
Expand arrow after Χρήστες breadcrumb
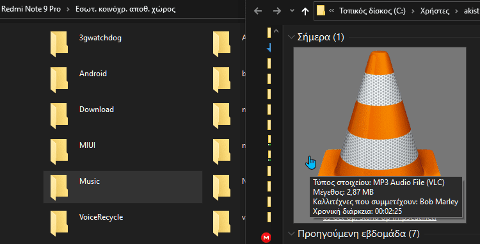[x=457, y=12]
